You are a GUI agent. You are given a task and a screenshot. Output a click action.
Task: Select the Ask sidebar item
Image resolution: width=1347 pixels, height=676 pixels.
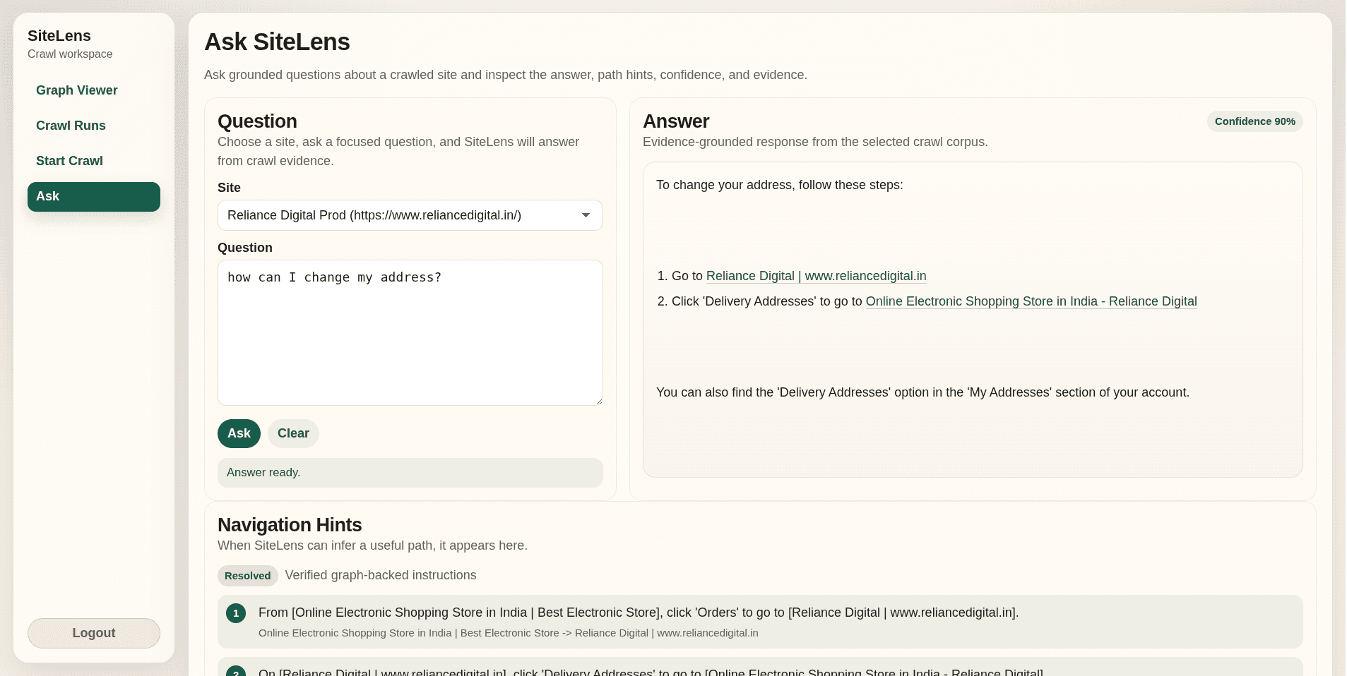point(94,196)
